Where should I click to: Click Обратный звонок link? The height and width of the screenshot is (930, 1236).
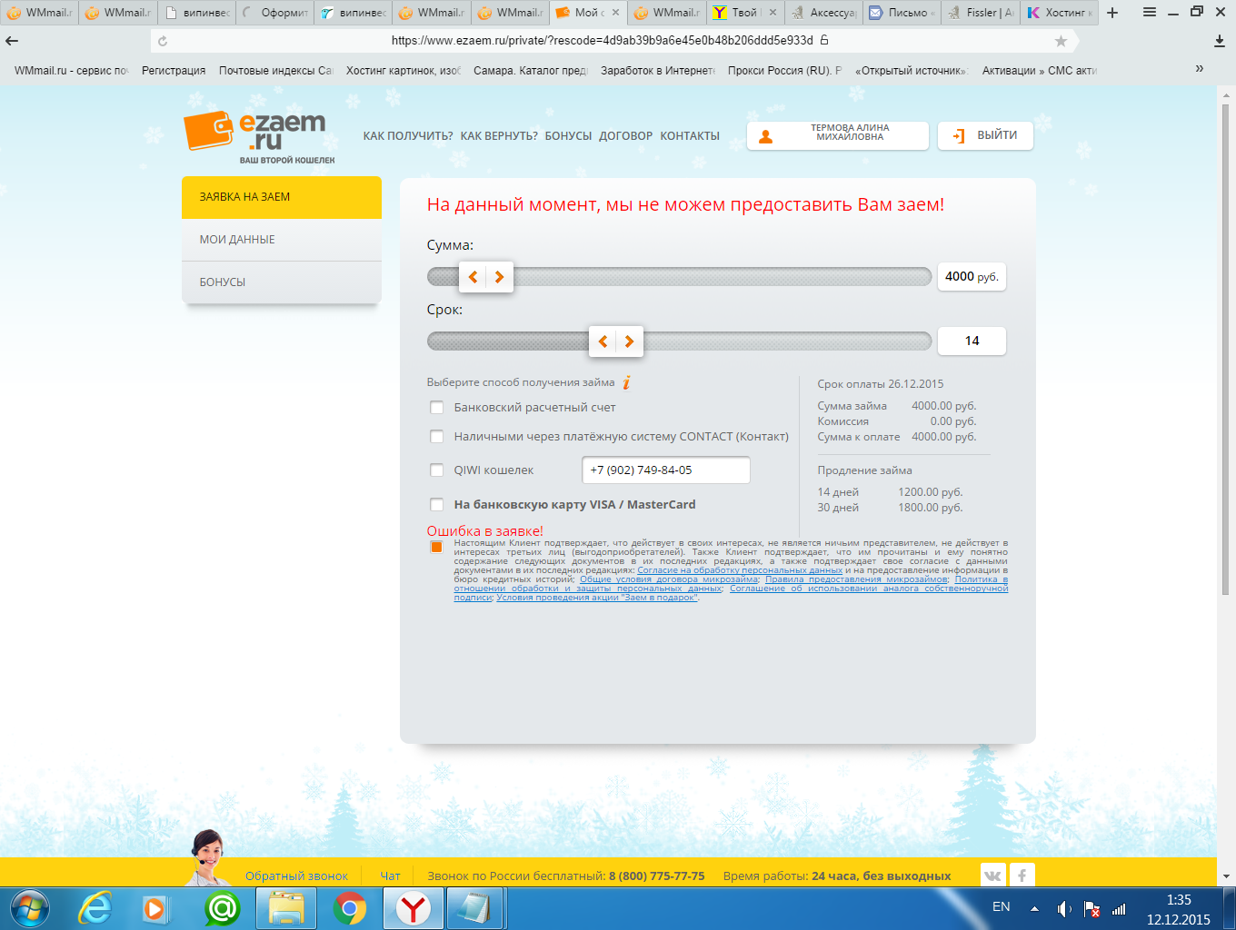point(296,876)
